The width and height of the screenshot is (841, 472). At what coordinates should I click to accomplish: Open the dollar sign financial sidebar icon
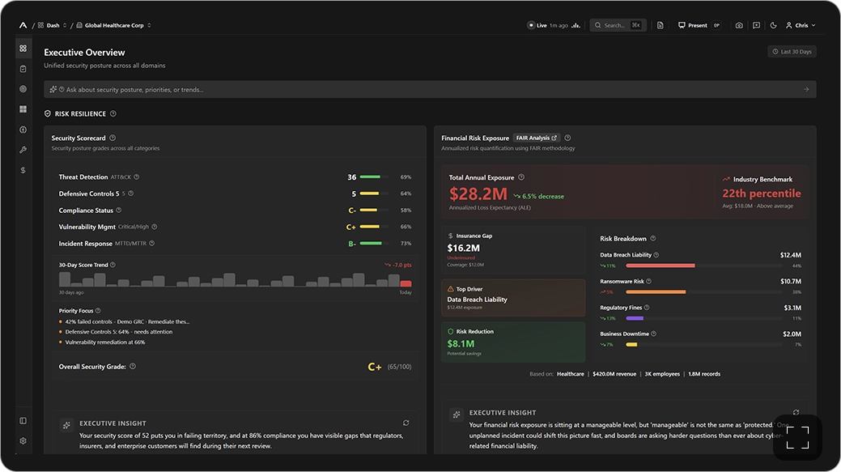click(23, 170)
